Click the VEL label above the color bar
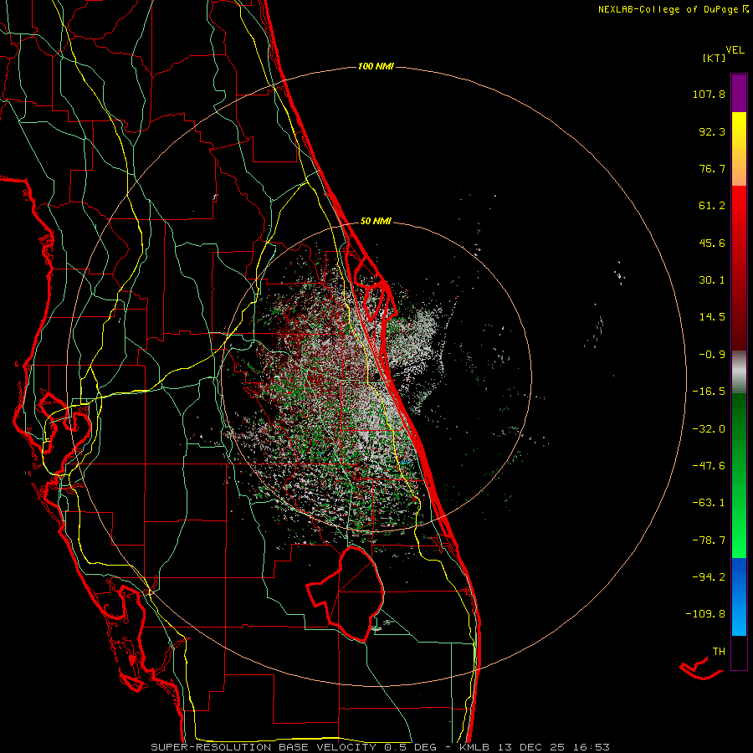The width and height of the screenshot is (753, 753). pos(735,49)
